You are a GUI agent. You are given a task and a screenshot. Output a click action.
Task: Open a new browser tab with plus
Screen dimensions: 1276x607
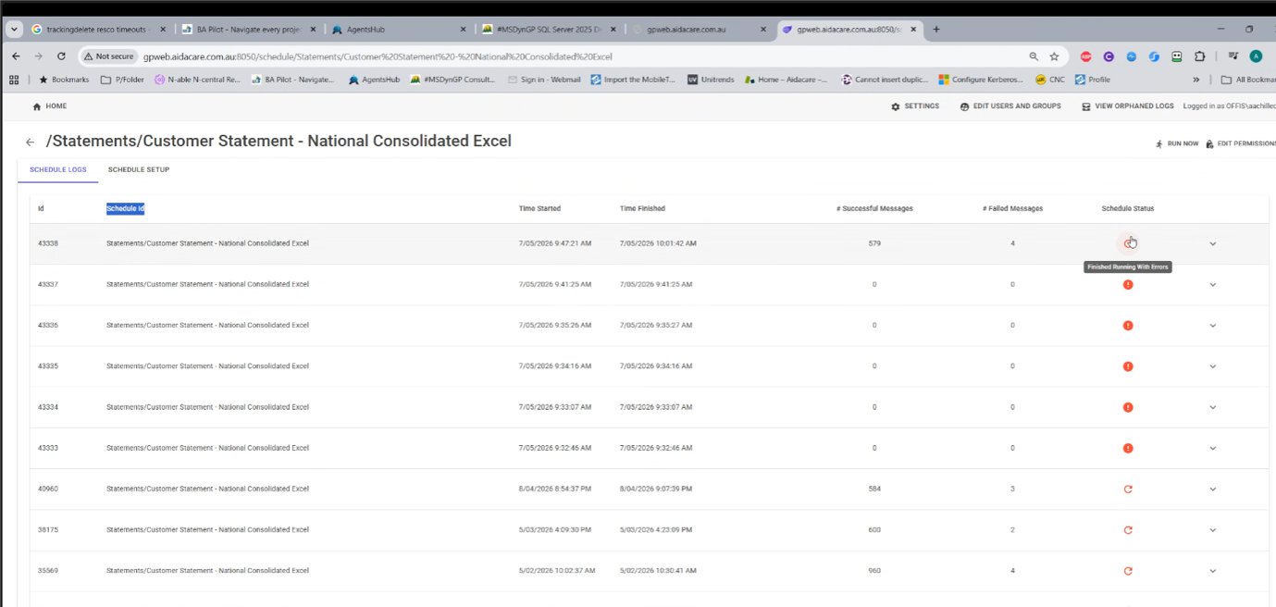coord(936,30)
